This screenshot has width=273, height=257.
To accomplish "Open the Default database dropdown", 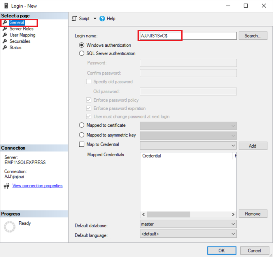I will tap(233, 224).
